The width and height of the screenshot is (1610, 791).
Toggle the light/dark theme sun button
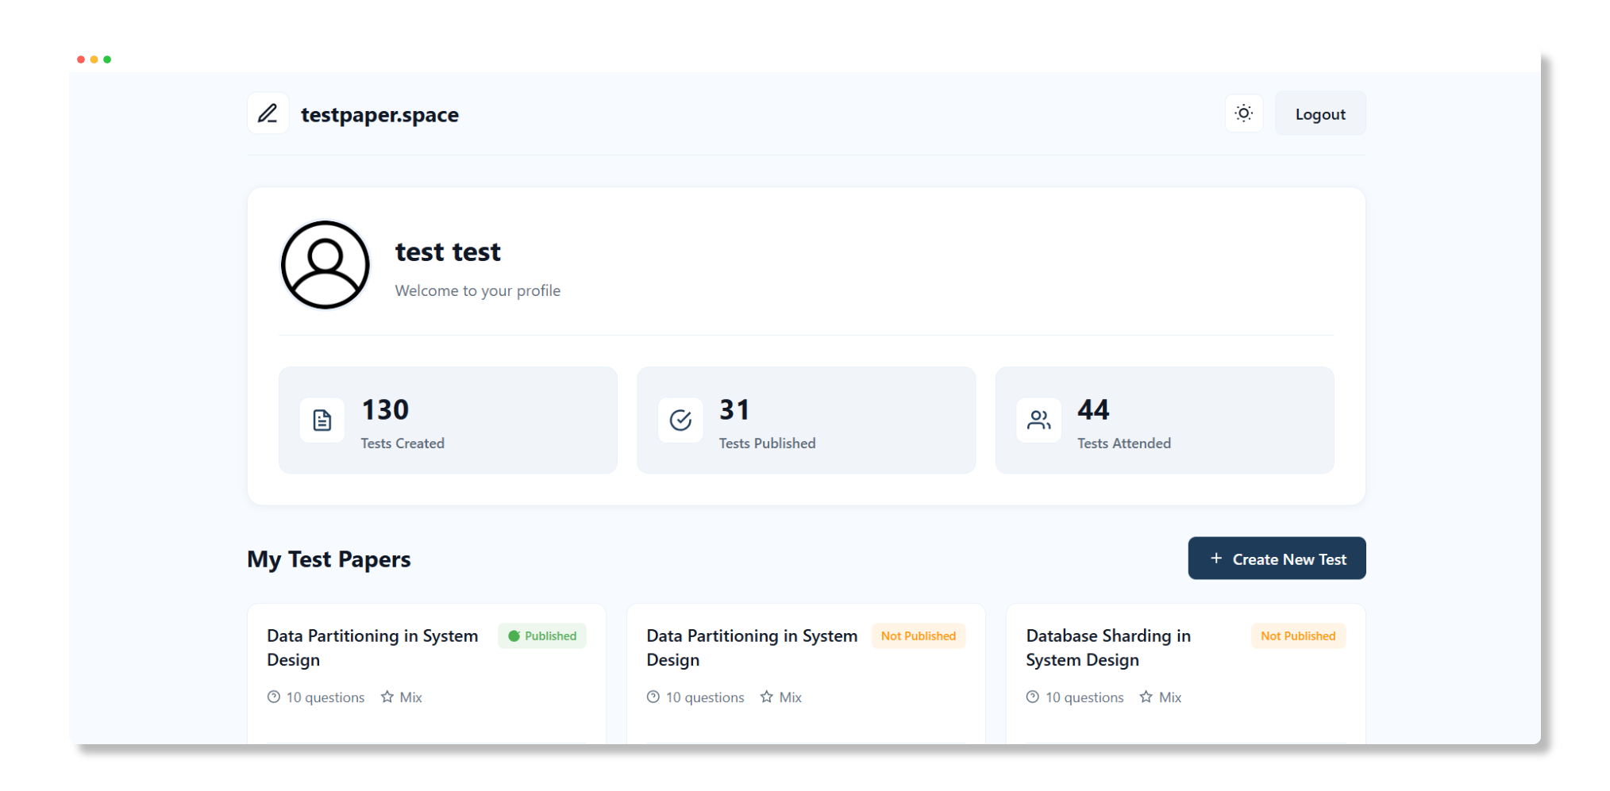click(x=1244, y=113)
